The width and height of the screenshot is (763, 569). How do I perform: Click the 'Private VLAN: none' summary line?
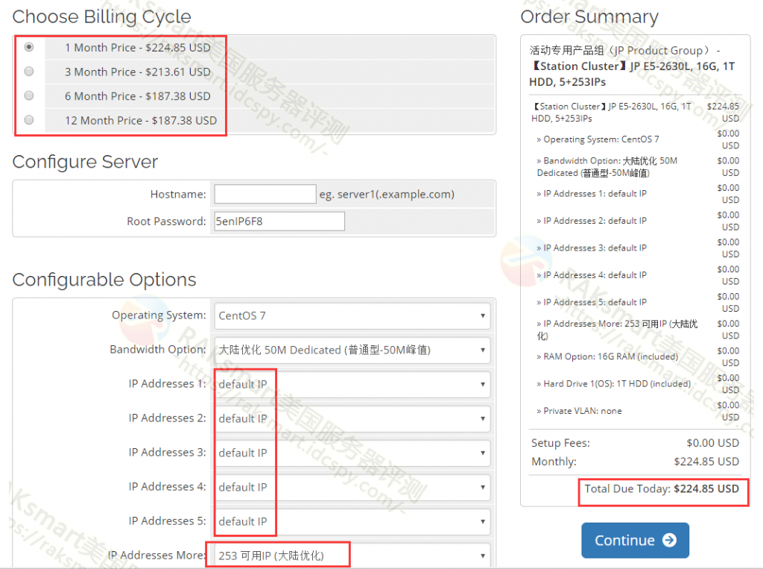pos(579,411)
